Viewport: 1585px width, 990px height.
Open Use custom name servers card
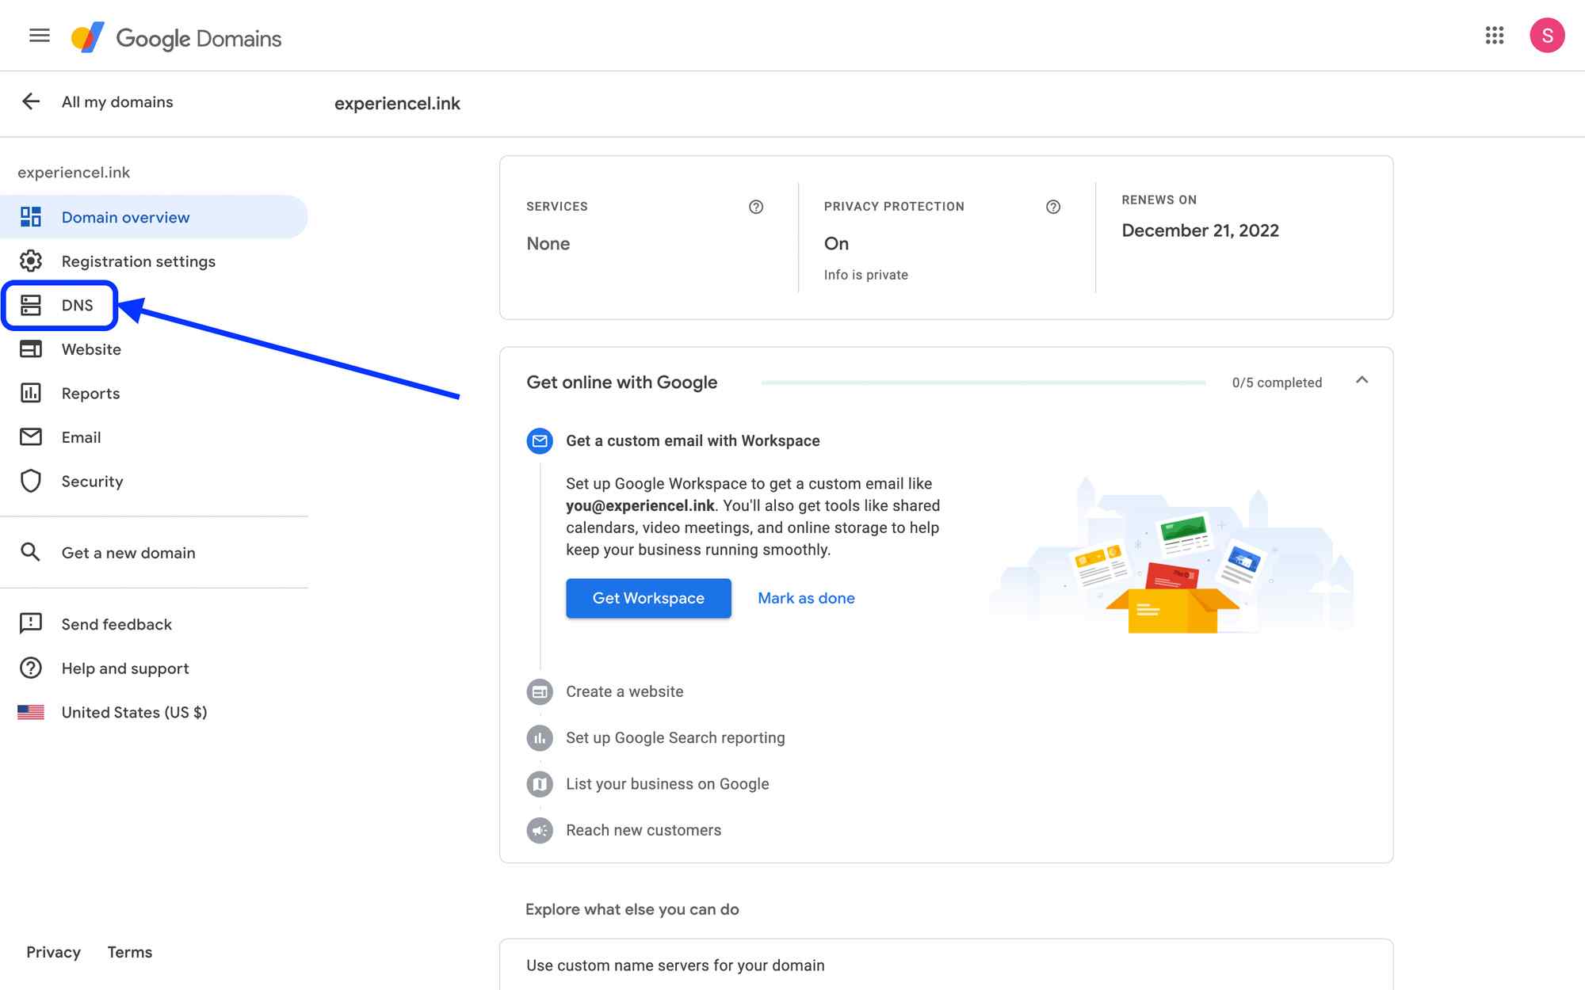tap(675, 965)
